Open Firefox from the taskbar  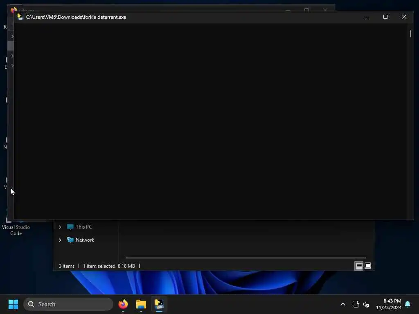click(x=123, y=304)
